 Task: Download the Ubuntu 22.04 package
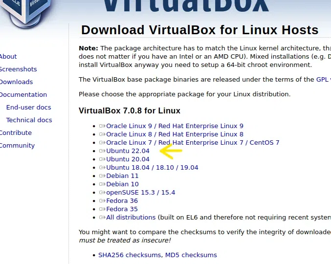pos(128,151)
